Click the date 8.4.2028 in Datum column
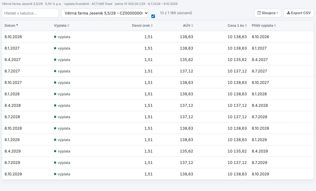The width and height of the screenshot is (316, 191). coord(12,106)
